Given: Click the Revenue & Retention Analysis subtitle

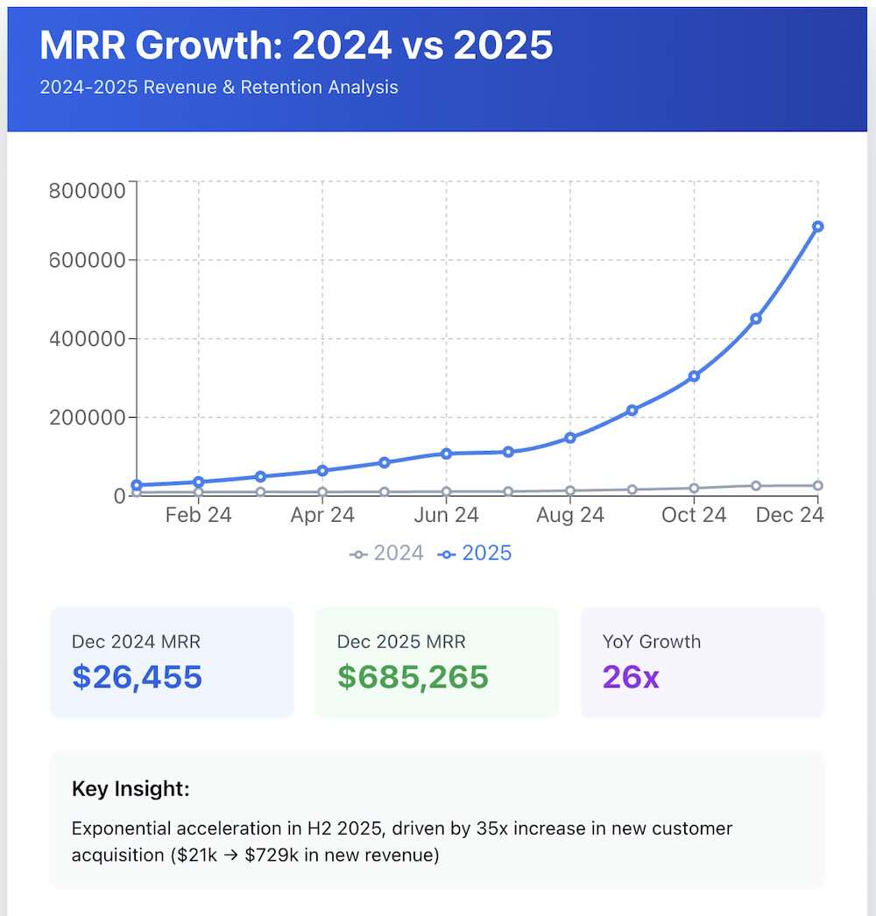Looking at the screenshot, I should (x=219, y=88).
